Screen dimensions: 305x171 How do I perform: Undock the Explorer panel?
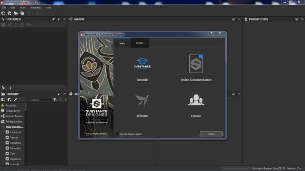point(59,19)
